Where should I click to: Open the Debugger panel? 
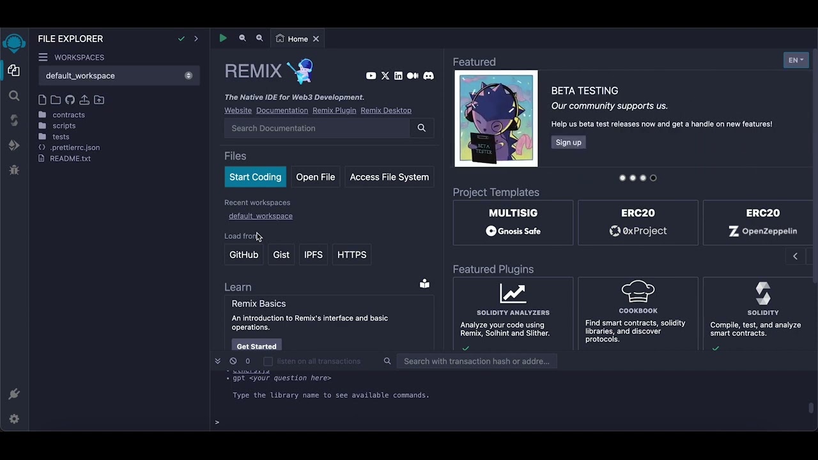click(14, 170)
